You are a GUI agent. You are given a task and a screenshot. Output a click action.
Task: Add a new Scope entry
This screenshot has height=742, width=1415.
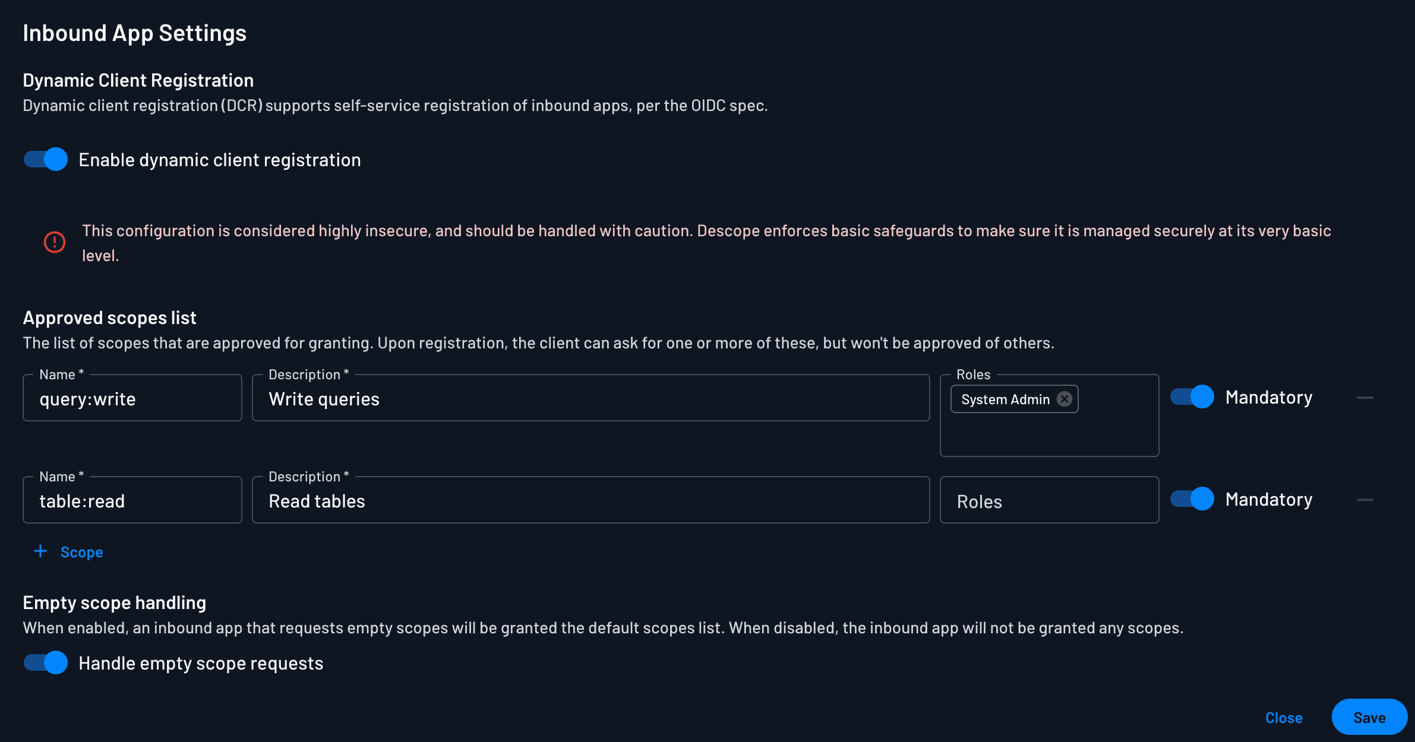(81, 551)
